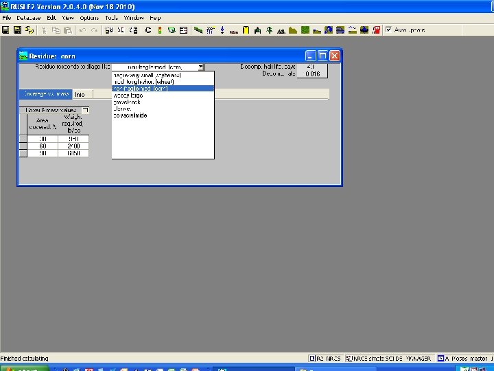Click the dark green tree icon
This screenshot has height=371, width=494.
[x=270, y=30]
